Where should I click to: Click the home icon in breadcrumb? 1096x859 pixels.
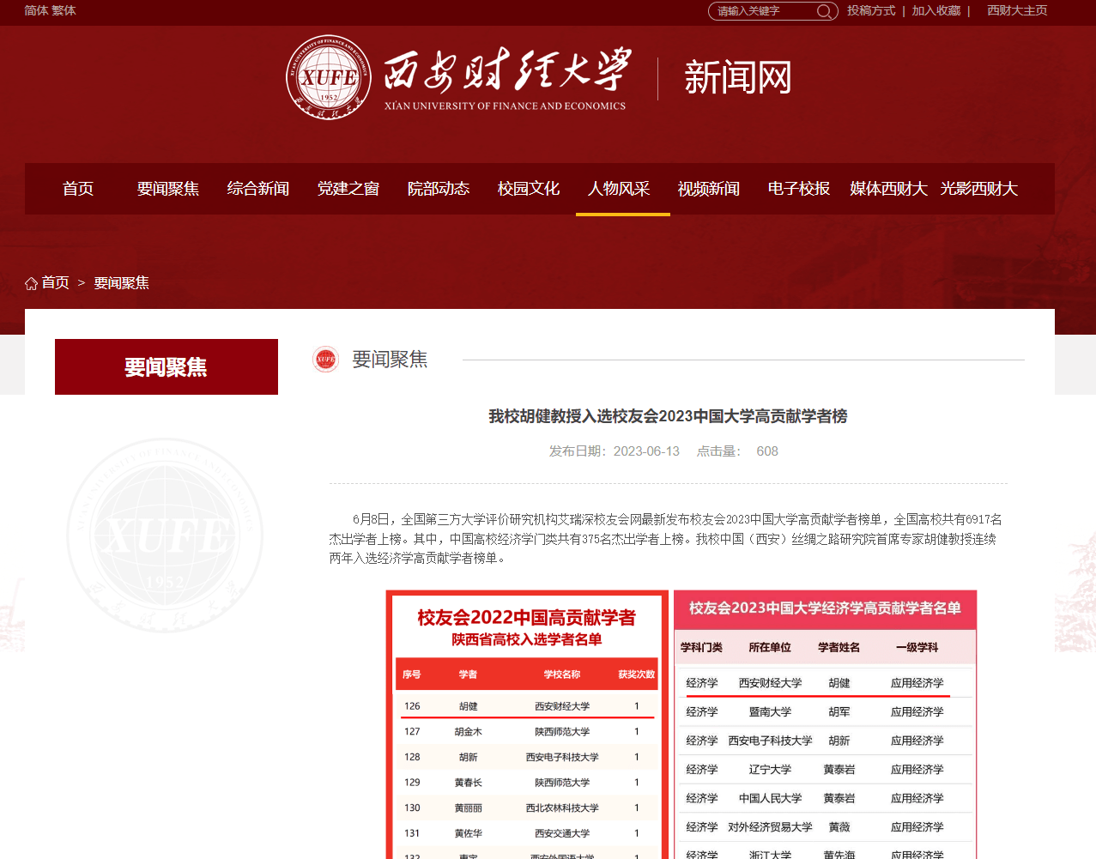click(x=31, y=283)
